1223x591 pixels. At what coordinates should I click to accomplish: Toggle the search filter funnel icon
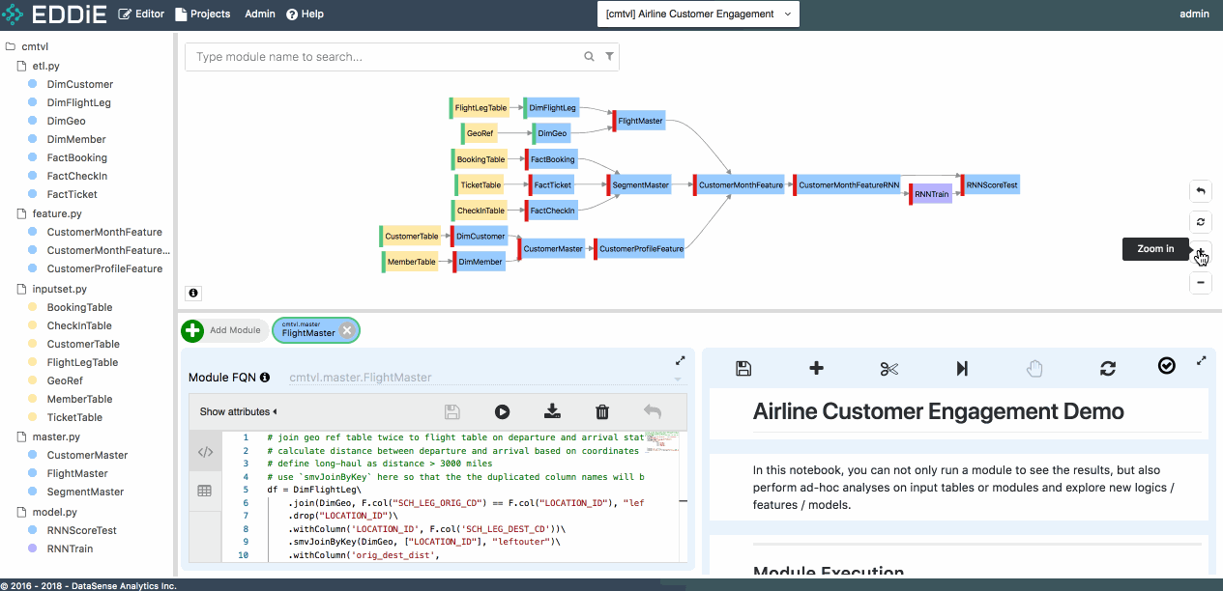tap(609, 57)
